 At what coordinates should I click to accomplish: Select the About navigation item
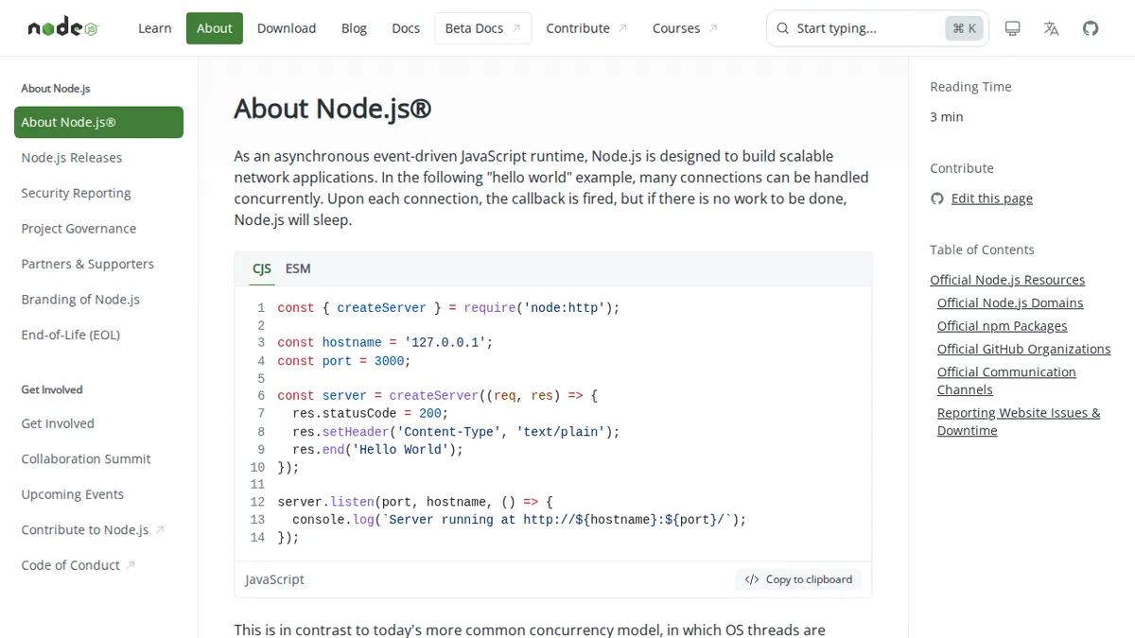pyautogui.click(x=215, y=28)
